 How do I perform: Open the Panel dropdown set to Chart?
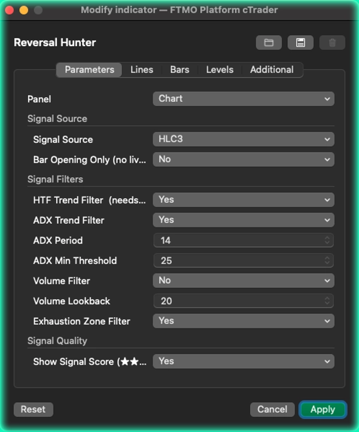point(244,99)
